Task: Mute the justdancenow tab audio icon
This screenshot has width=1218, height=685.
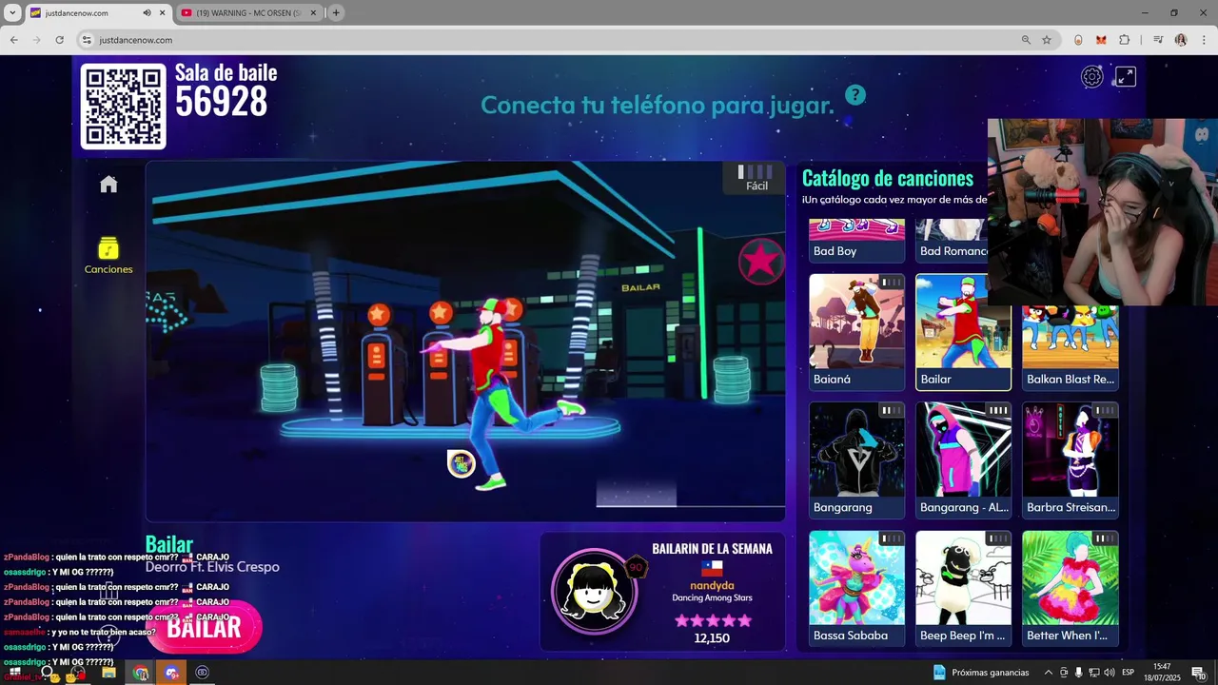Action: tap(147, 13)
